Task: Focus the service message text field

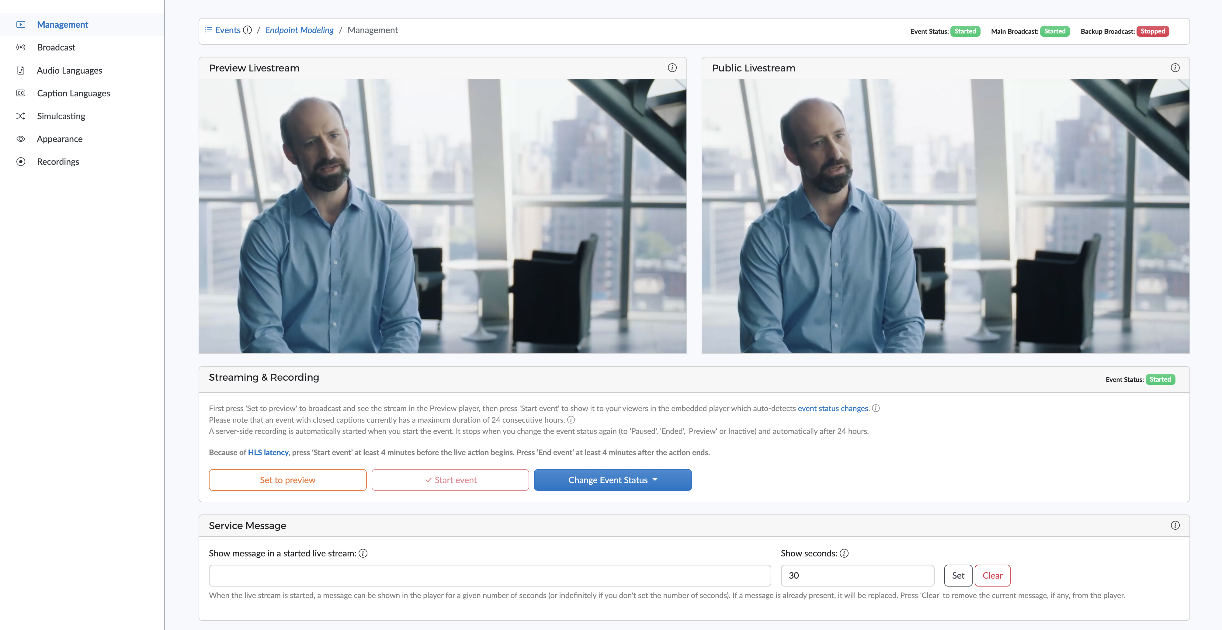Action: pyautogui.click(x=490, y=576)
